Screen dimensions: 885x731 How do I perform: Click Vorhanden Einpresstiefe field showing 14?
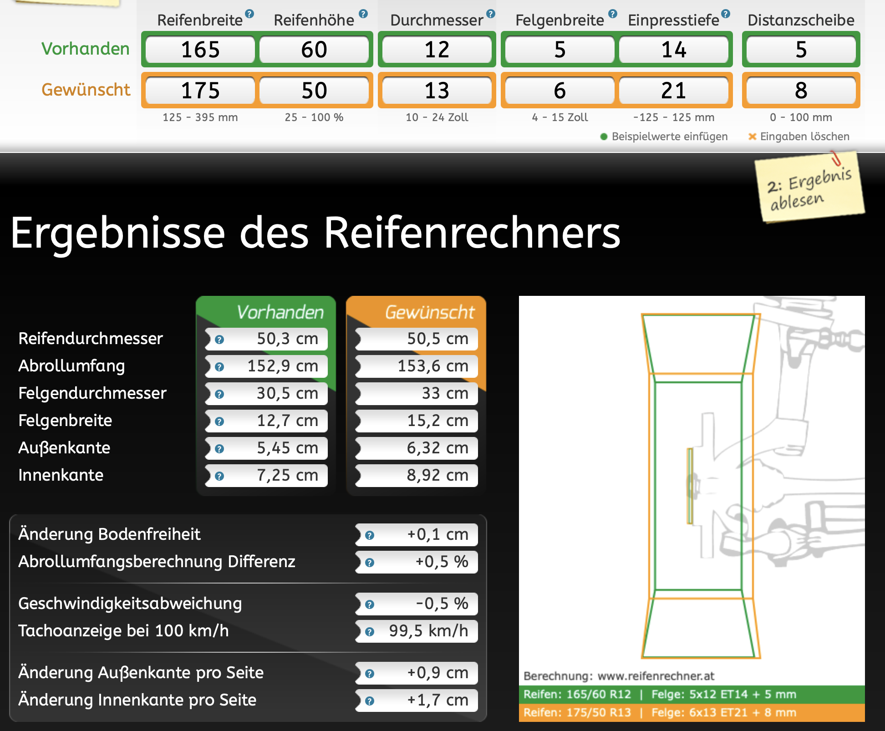[x=674, y=49]
